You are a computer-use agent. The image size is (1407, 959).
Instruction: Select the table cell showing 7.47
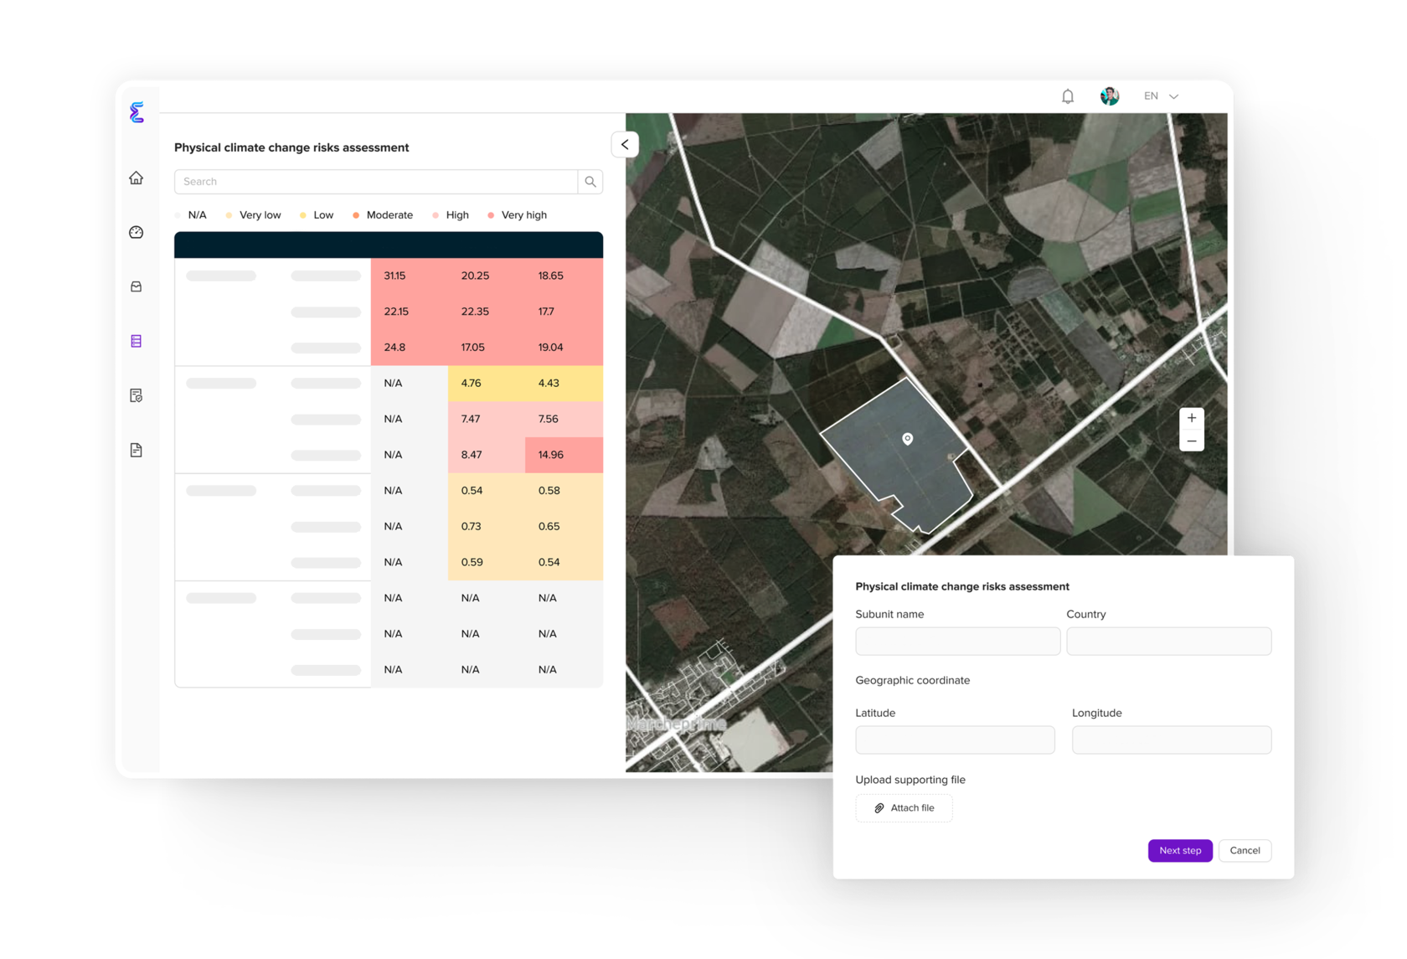click(x=487, y=419)
